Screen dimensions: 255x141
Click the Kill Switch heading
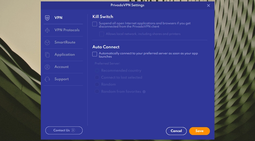click(x=103, y=17)
